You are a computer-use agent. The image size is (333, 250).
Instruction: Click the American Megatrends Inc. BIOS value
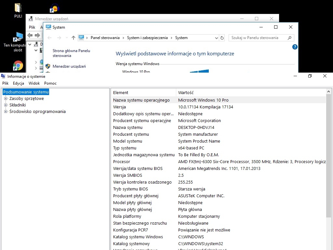tap(219, 169)
